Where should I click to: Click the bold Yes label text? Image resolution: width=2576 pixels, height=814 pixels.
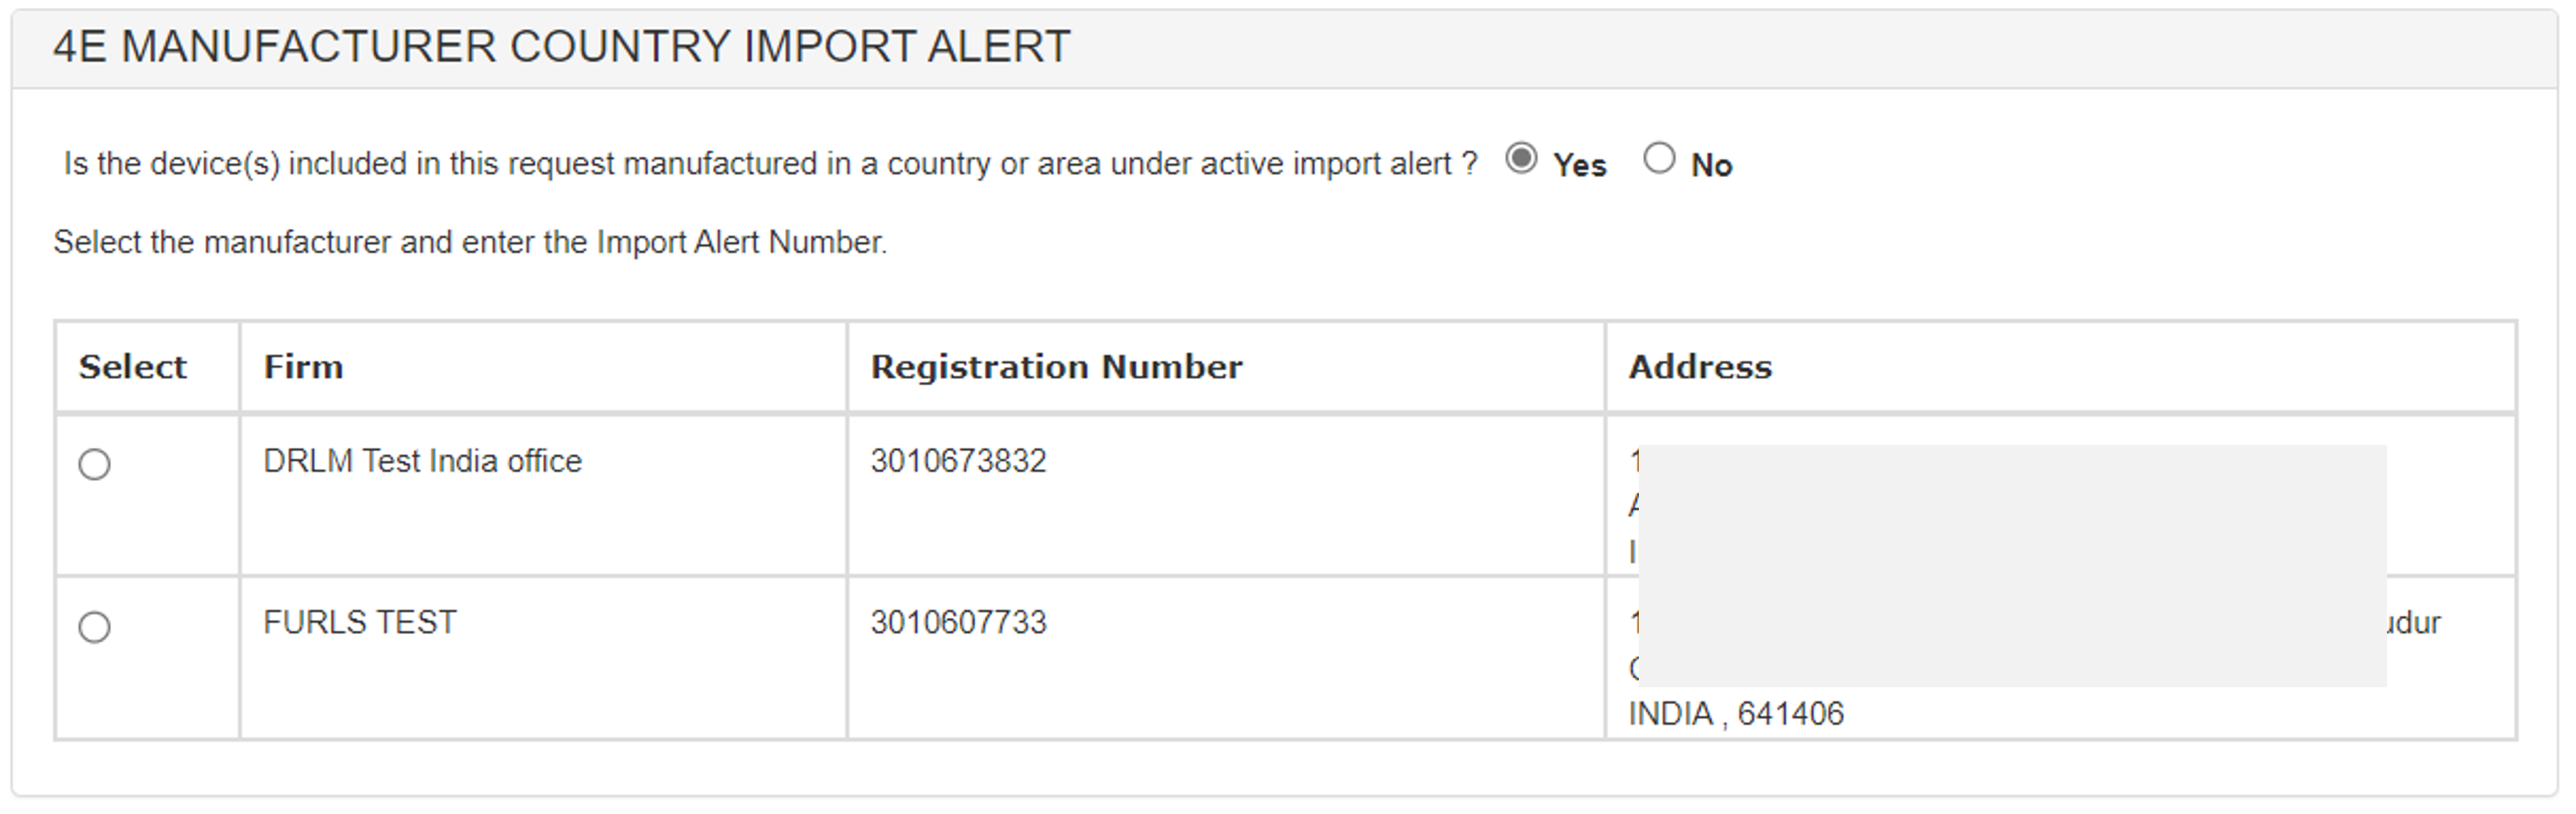[1579, 165]
